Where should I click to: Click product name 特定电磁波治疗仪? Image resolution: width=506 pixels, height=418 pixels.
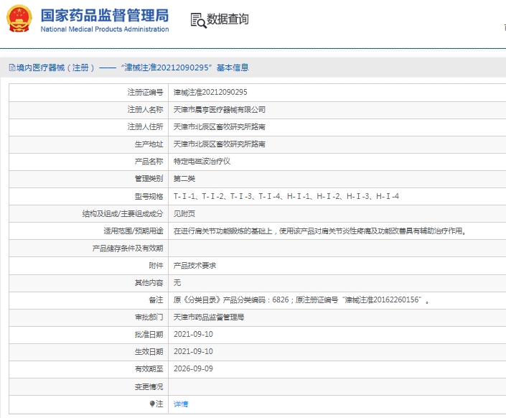[x=202, y=161]
